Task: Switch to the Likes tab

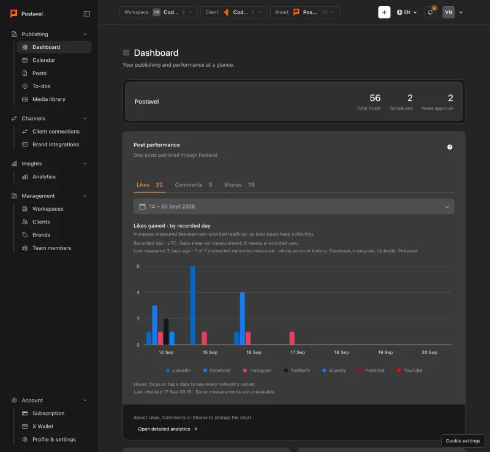Action: pos(149,185)
